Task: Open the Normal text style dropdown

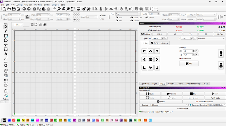Action: [x=206, y=15]
